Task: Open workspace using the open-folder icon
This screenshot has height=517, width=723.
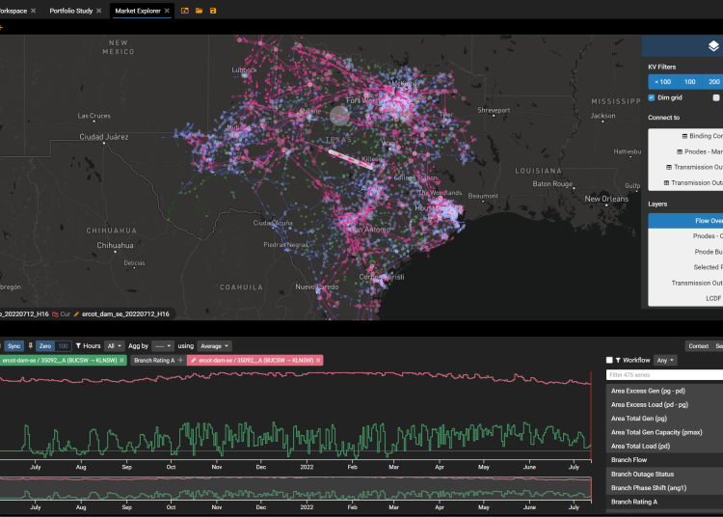Action: click(x=200, y=11)
